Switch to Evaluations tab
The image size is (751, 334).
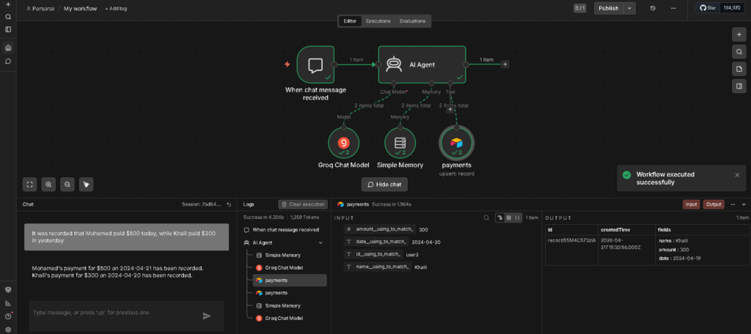[412, 21]
